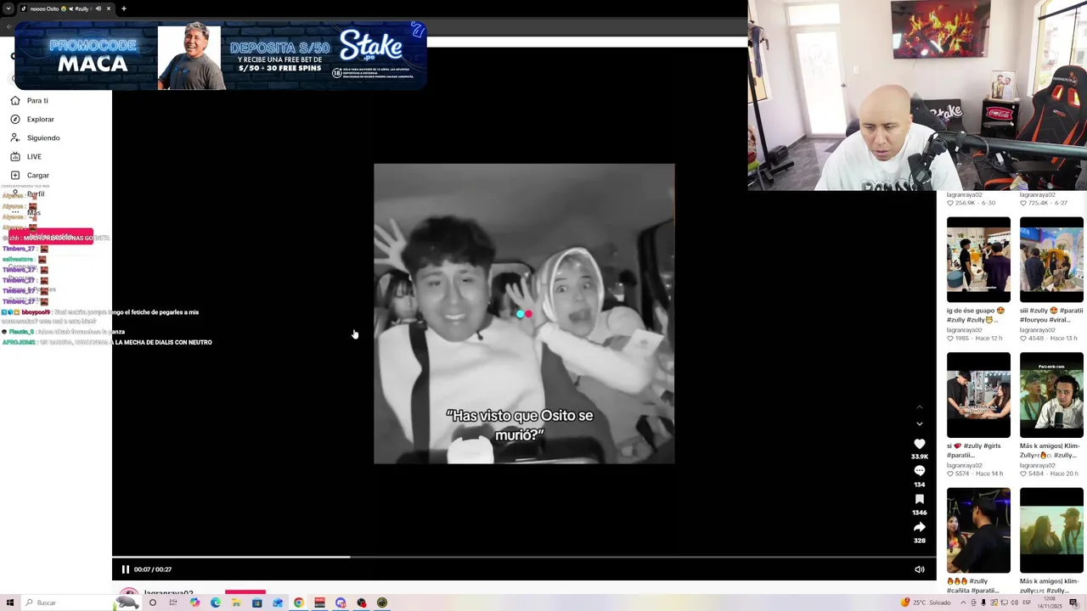
Task: Click the 33.9K likes count
Action: [919, 457]
